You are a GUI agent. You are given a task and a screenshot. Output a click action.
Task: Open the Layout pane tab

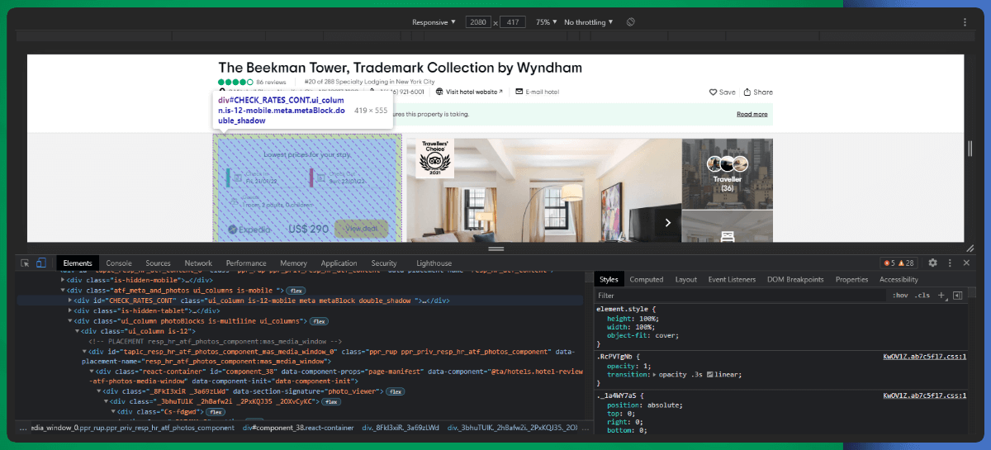coord(686,279)
